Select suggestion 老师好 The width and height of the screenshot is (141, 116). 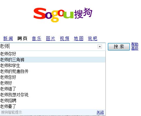pos(53,83)
